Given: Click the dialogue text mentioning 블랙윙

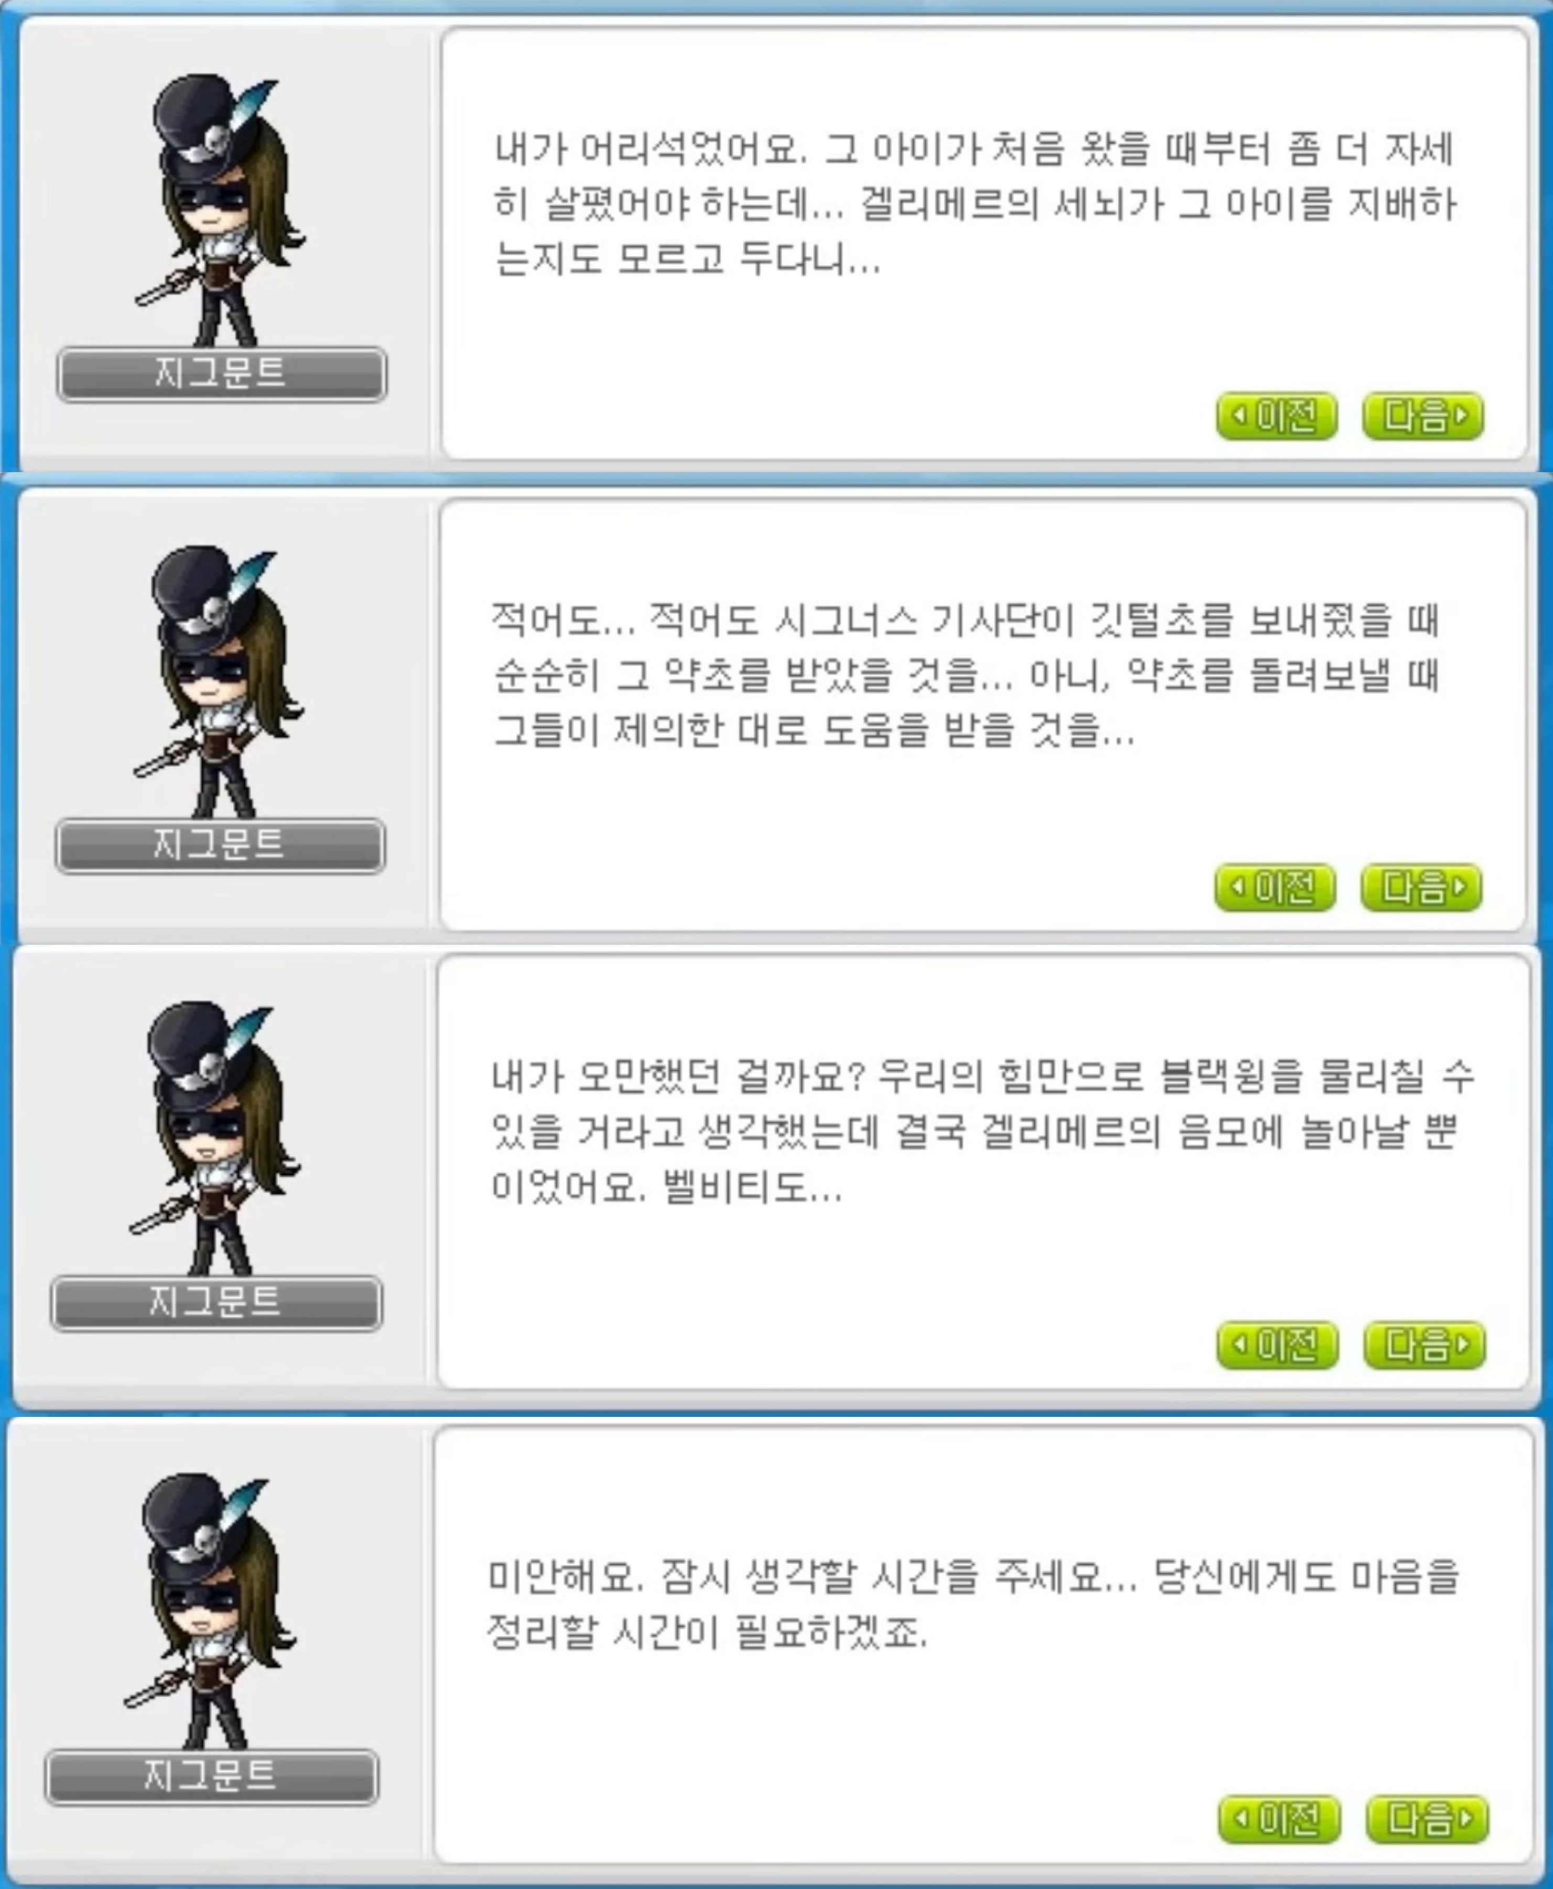Looking at the screenshot, I should point(982,1132).
